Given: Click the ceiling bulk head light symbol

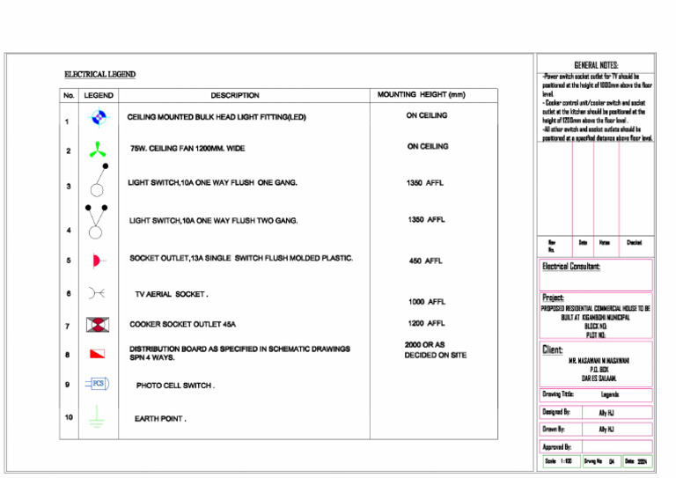Looking at the screenshot, I should tap(99, 117).
